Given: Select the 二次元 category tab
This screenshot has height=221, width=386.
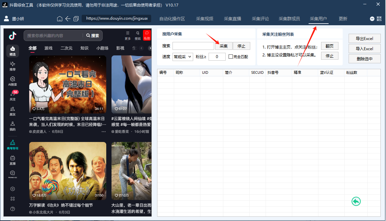Looking at the screenshot, I should click(67, 48).
